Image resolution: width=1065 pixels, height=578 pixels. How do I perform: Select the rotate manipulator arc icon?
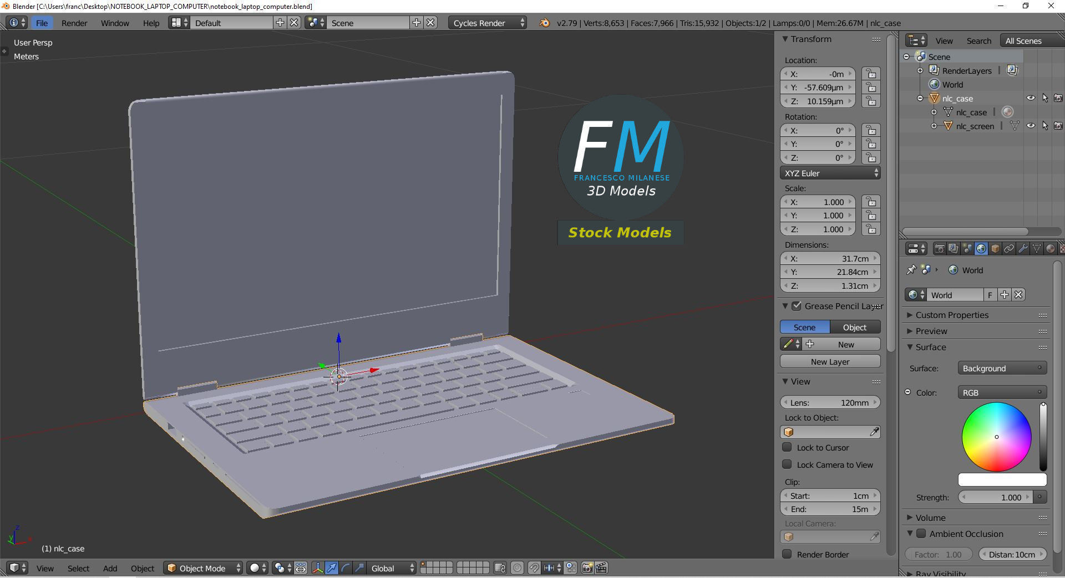[345, 568]
